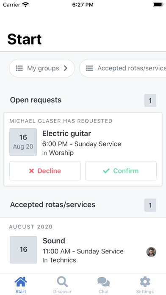Image resolution: width=166 pixels, height=295 pixels.
Task: Switch to the Discover tab label
Action: (x=62, y=292)
